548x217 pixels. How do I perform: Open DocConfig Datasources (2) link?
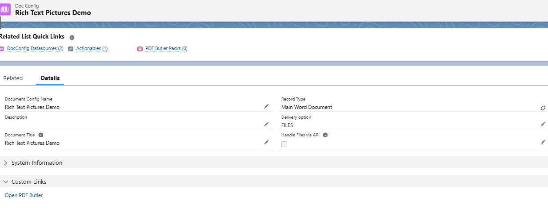pyautogui.click(x=35, y=49)
